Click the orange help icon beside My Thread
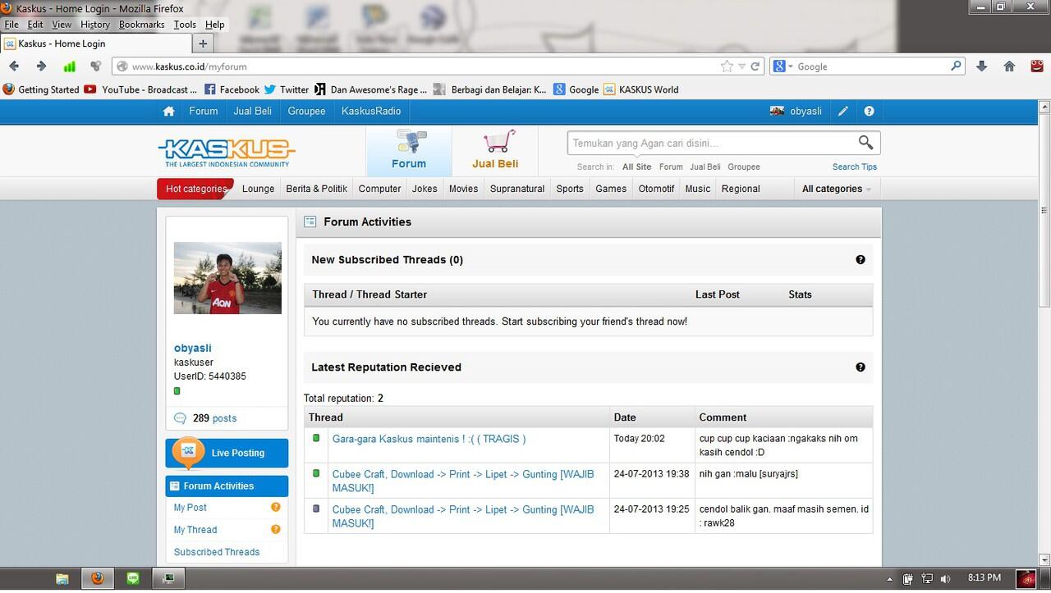The height and width of the screenshot is (593, 1051). pyautogui.click(x=276, y=530)
